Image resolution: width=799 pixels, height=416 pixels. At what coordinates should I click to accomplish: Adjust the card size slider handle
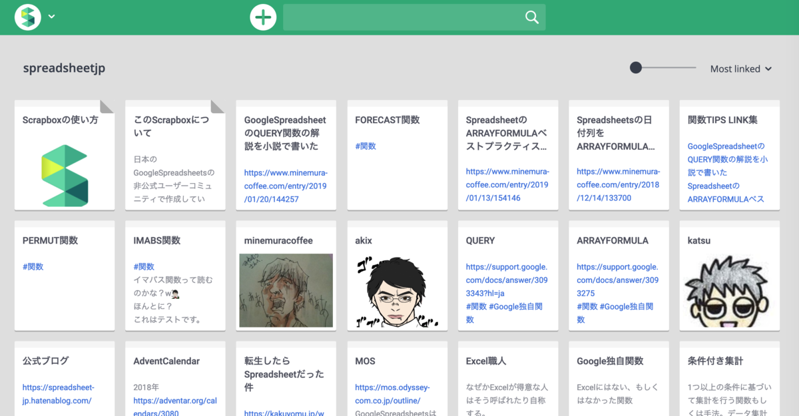[636, 67]
